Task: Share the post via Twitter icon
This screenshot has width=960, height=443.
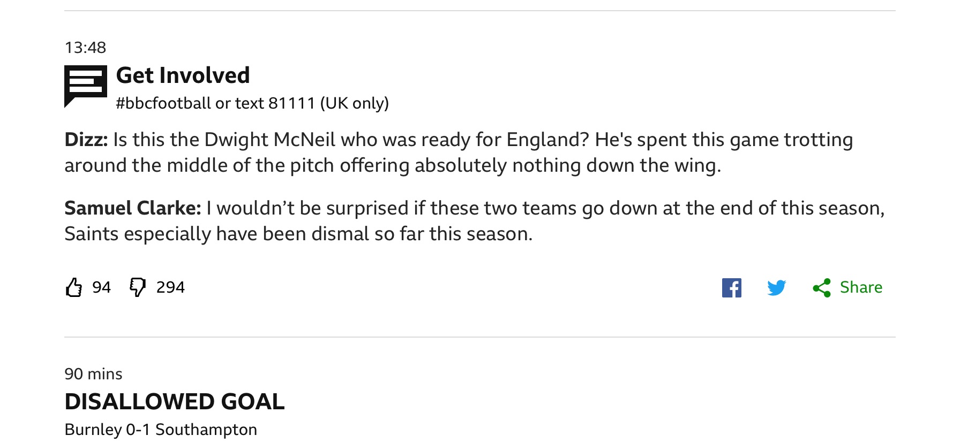Action: pyautogui.click(x=776, y=288)
